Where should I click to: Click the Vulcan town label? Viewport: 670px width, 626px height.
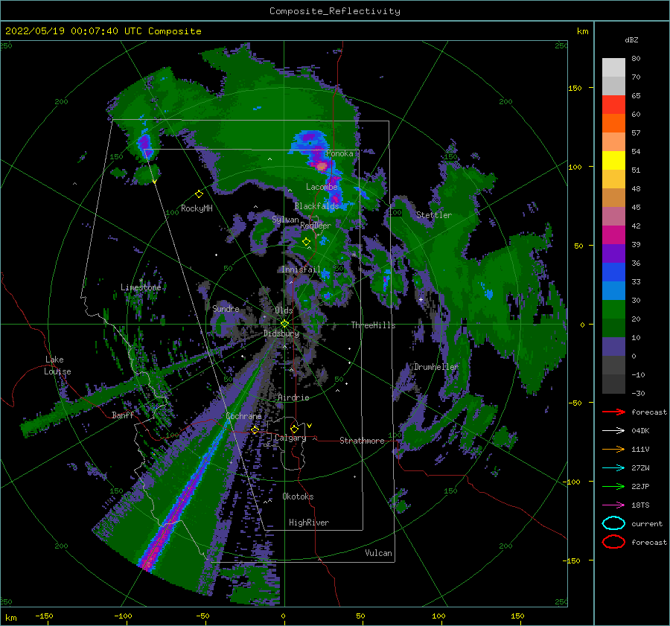(x=378, y=553)
